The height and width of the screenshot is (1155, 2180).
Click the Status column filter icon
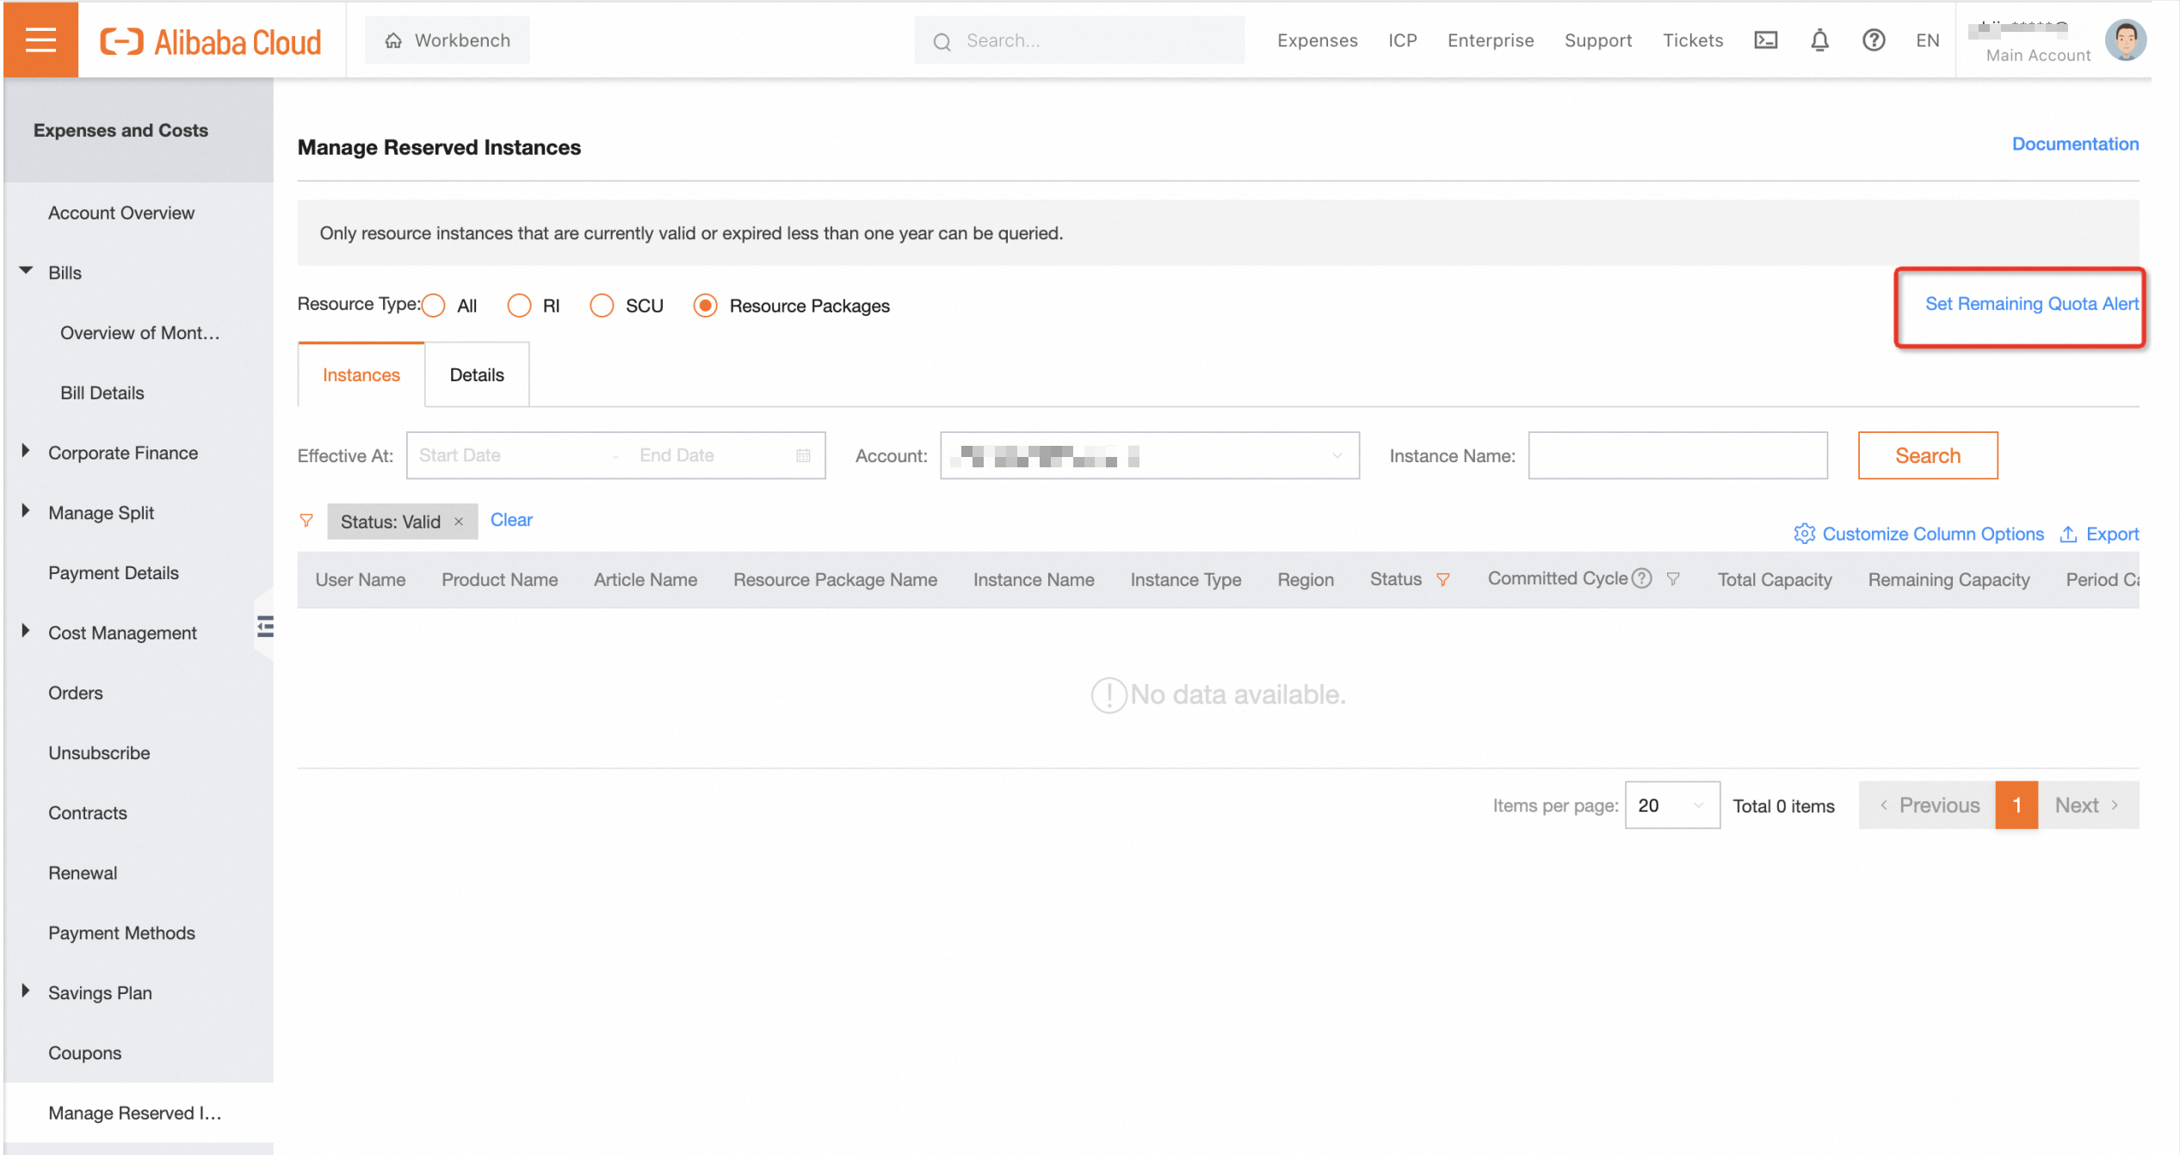coord(1443,580)
